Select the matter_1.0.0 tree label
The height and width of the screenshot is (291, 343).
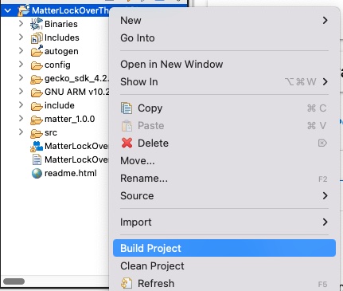coord(69,119)
